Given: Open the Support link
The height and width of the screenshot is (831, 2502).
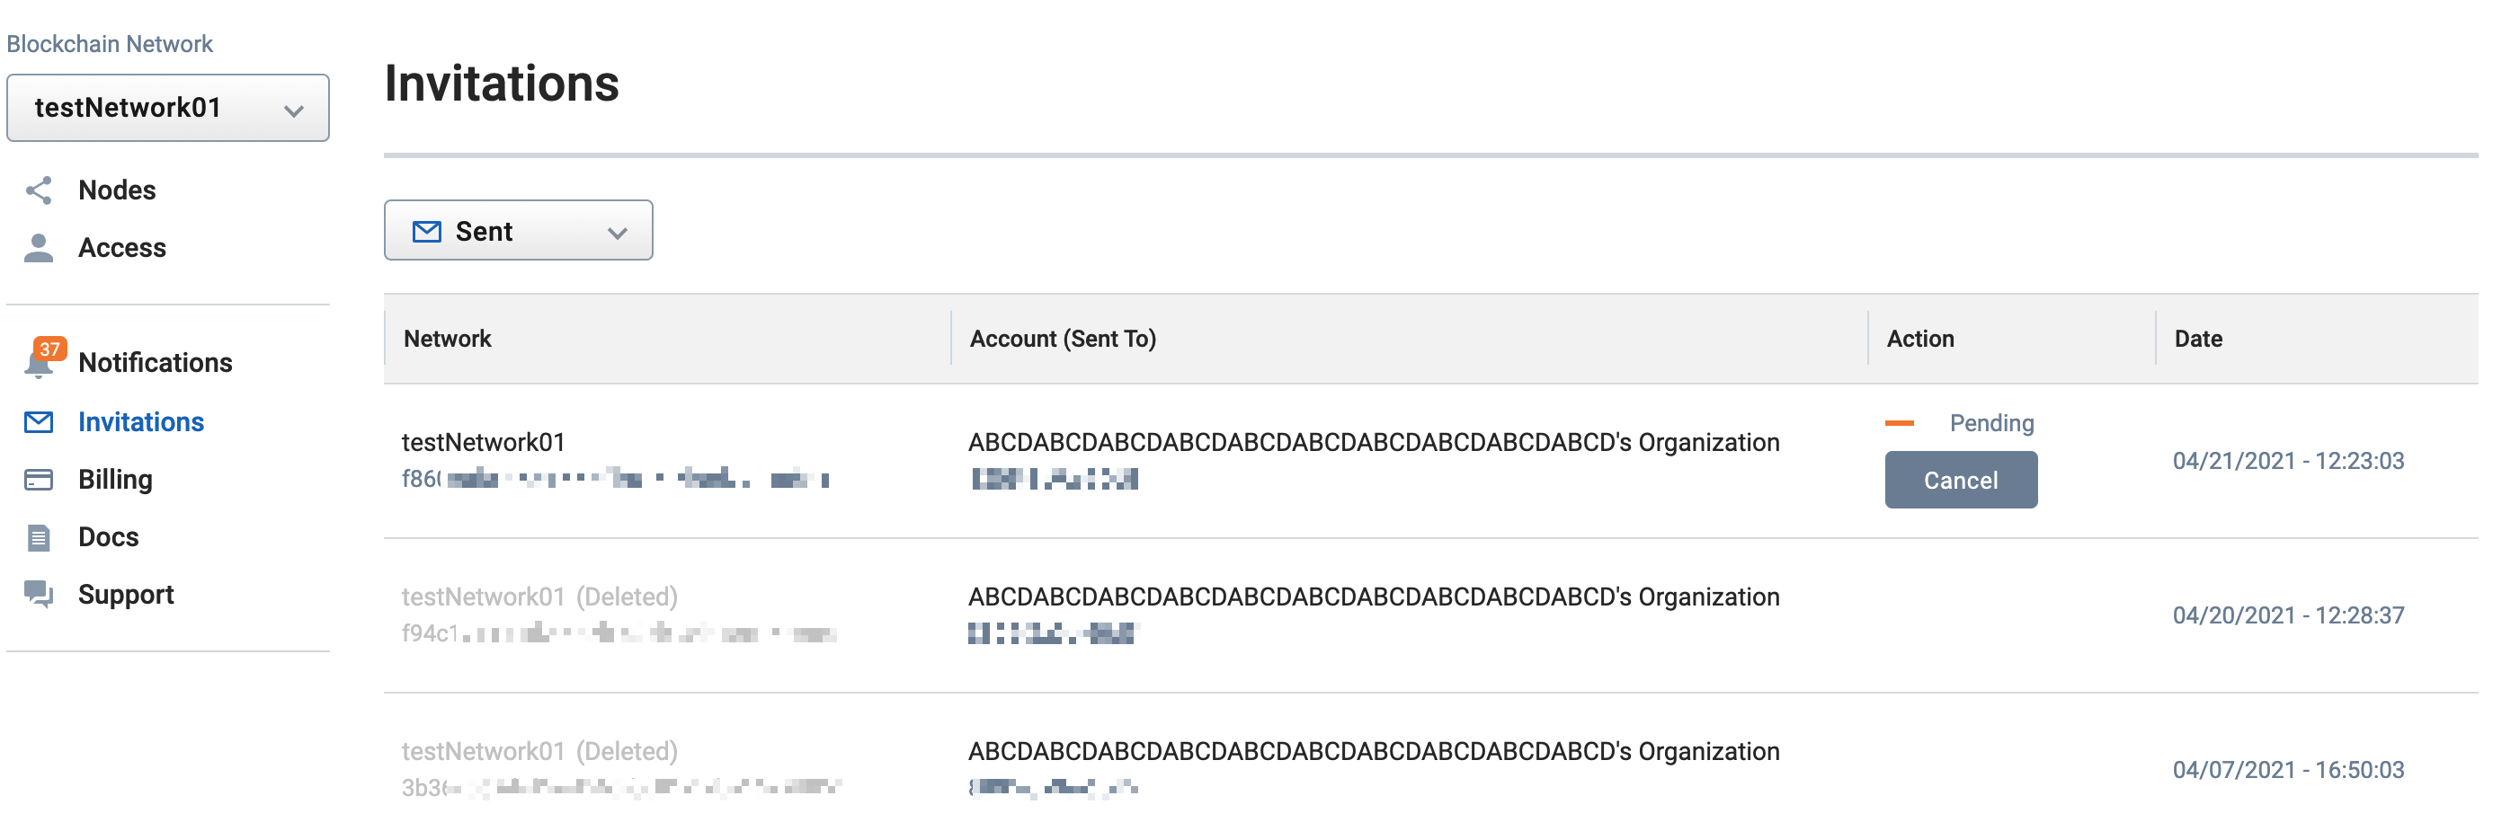Looking at the screenshot, I should [126, 594].
